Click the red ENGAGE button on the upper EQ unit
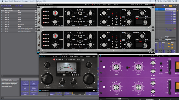This screenshot has width=179, height=100. [x=55, y=13]
